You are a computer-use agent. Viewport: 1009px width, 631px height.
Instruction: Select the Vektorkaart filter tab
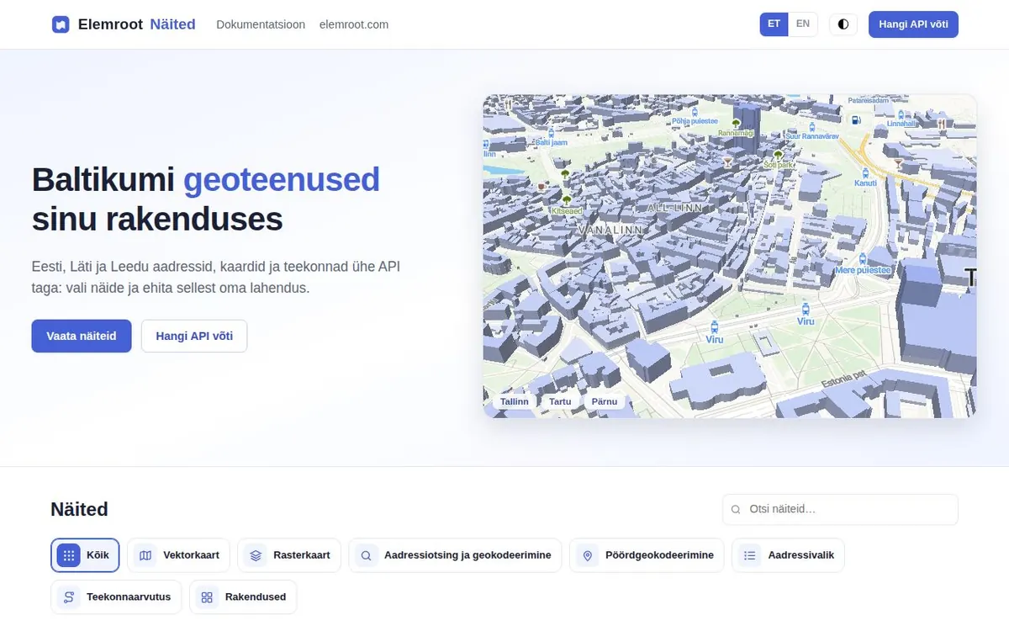pyautogui.click(x=179, y=555)
